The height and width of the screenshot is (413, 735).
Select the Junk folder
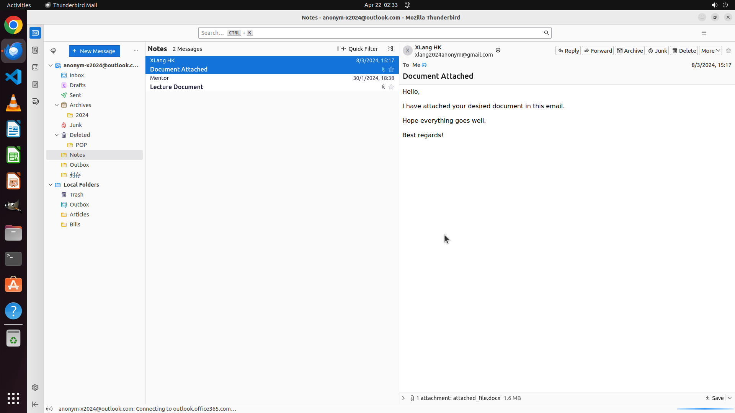pos(75,125)
